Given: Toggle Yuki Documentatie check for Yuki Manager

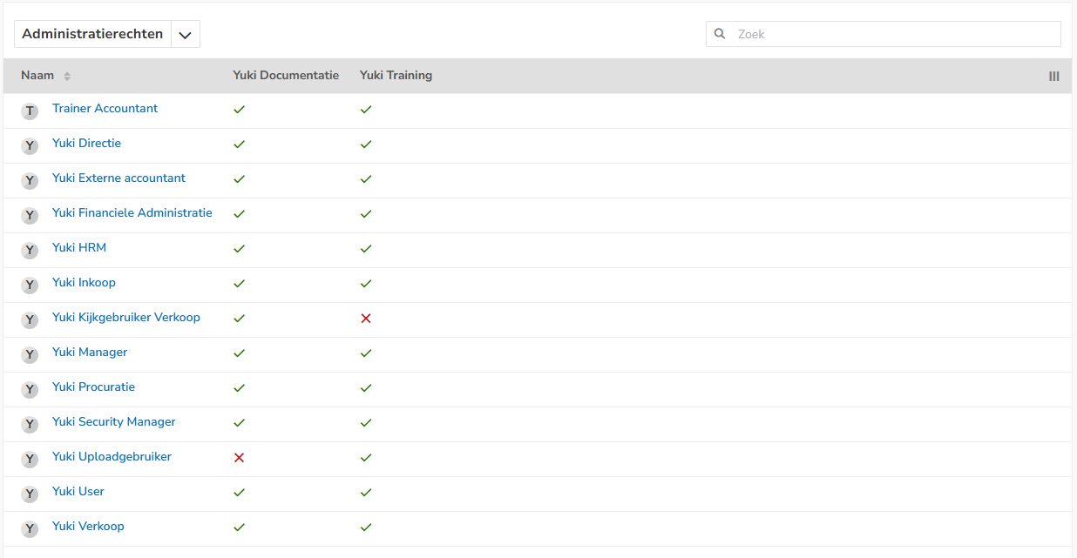Looking at the screenshot, I should pos(239,353).
